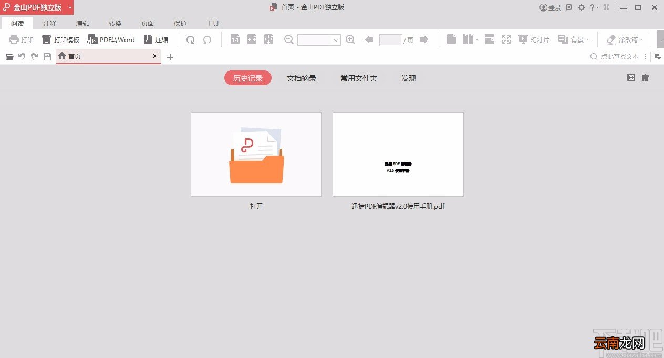Go to previous page arrow
This screenshot has width=664, height=358.
tap(369, 39)
